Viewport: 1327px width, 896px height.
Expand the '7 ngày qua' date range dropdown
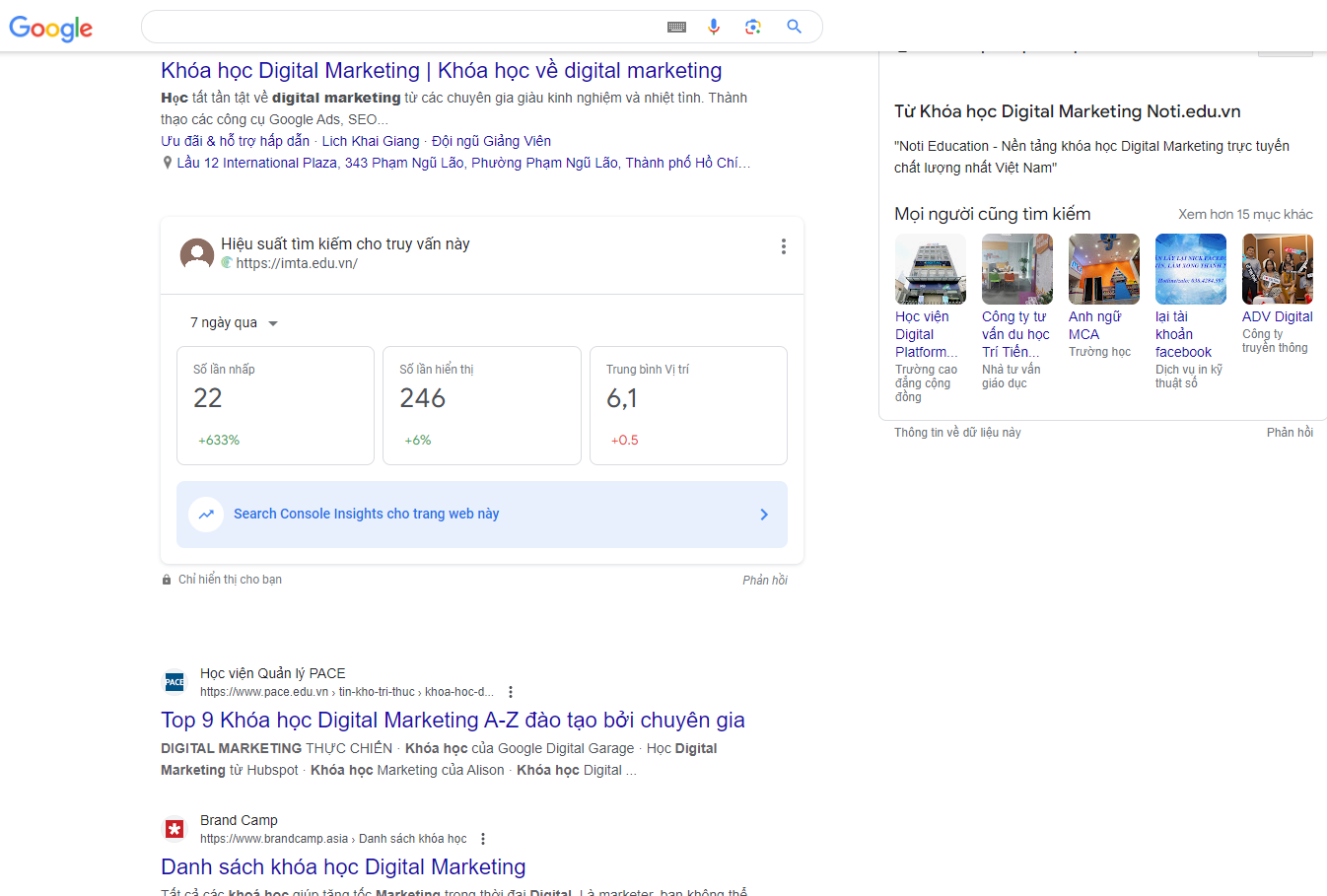(234, 323)
